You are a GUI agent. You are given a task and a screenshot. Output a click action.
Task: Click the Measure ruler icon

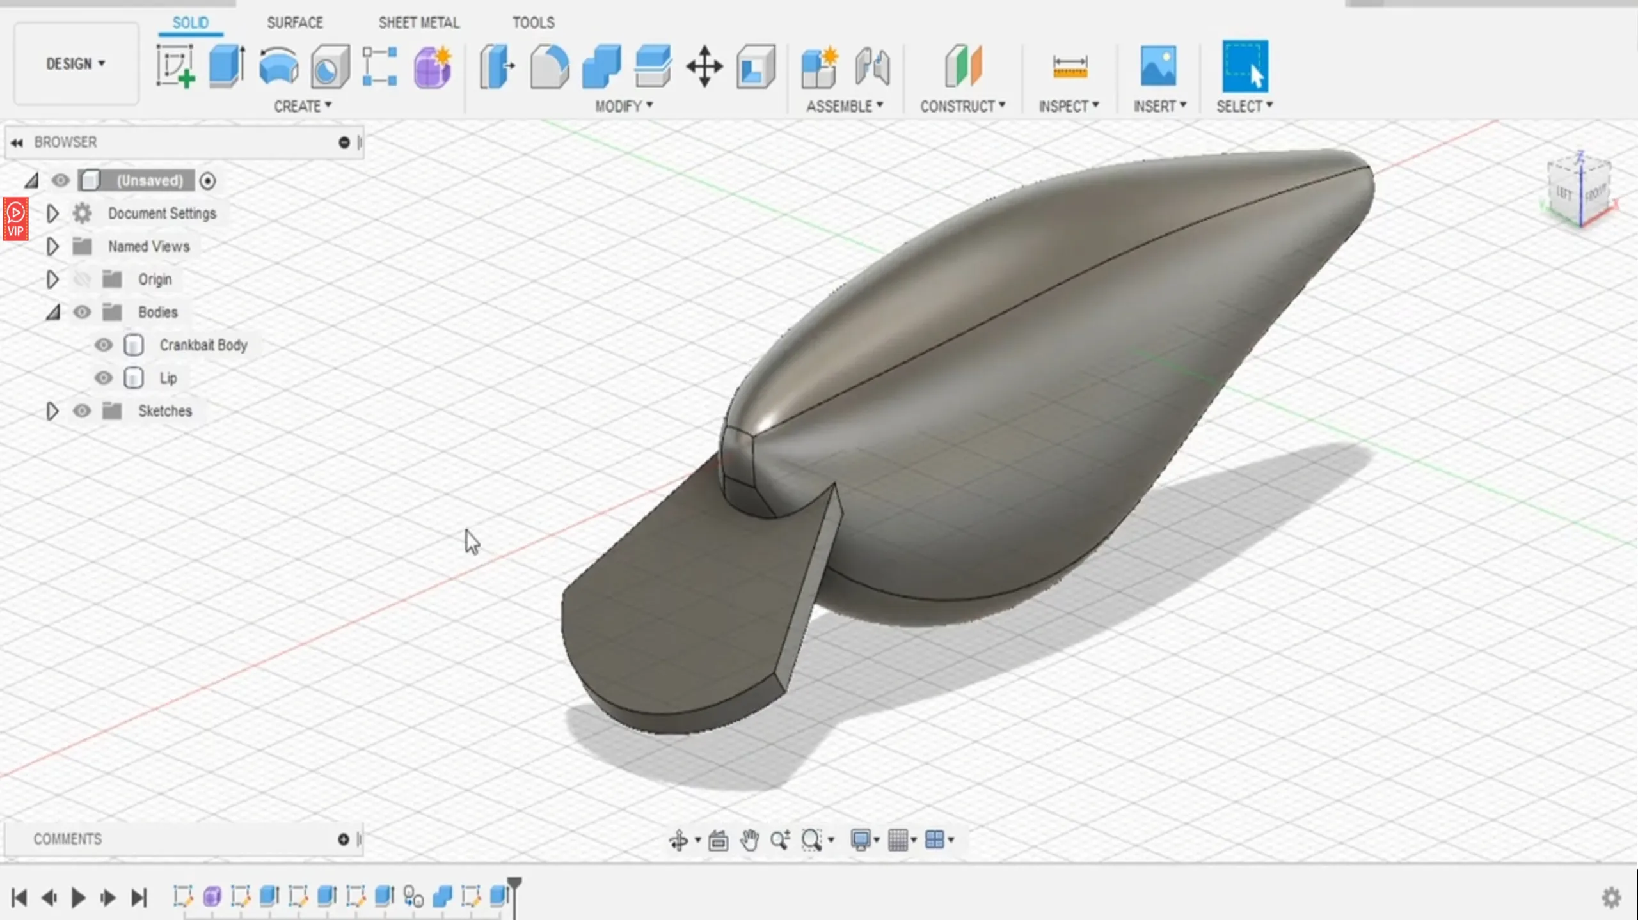[1069, 66]
